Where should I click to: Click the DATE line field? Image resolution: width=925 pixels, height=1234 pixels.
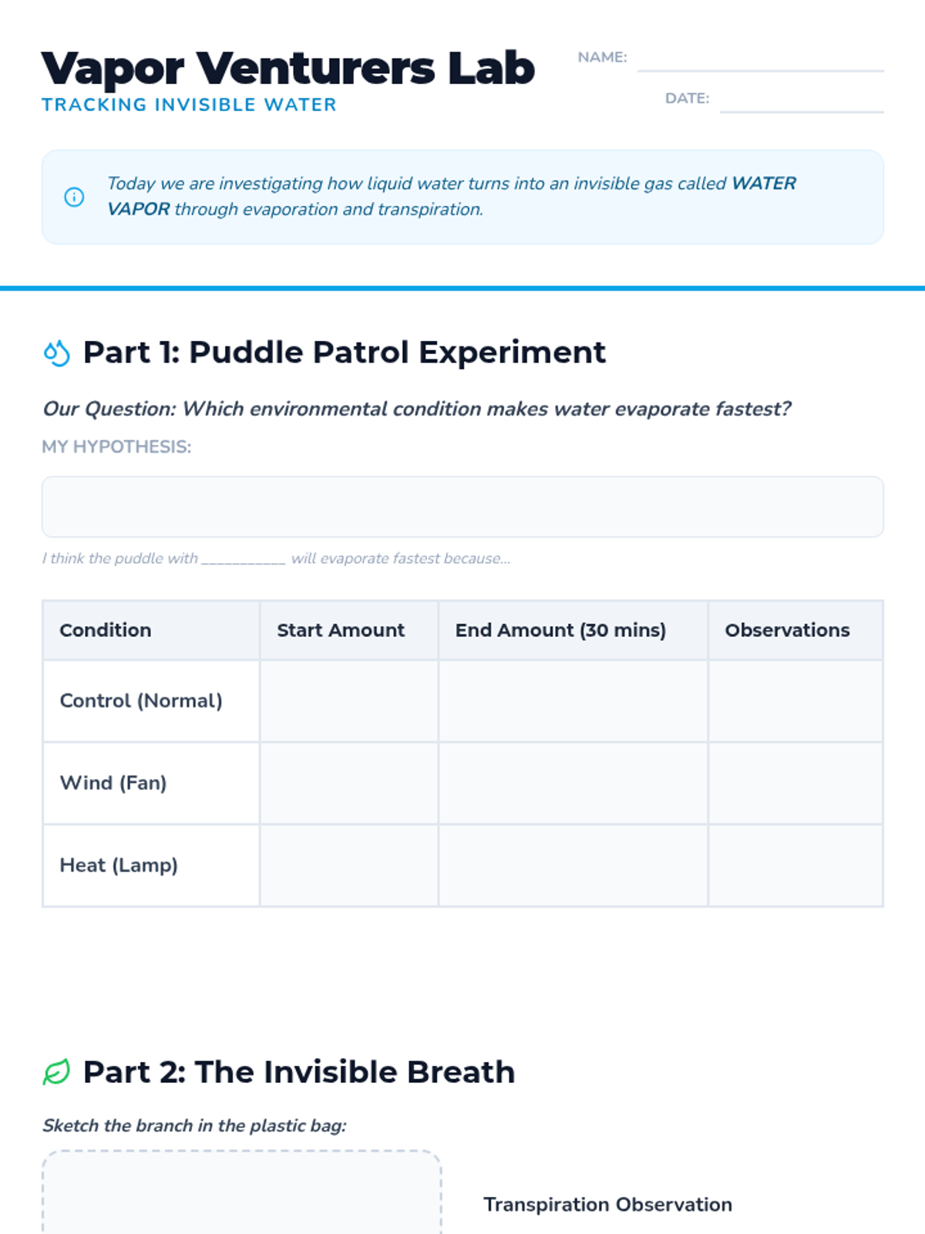802,99
